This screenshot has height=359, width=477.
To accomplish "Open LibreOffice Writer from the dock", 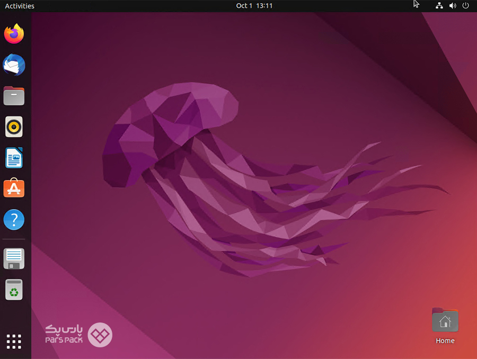I will tap(14, 158).
